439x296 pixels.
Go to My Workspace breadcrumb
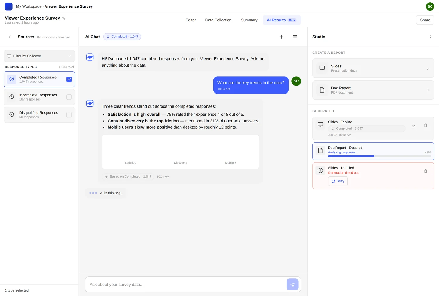(x=29, y=6)
